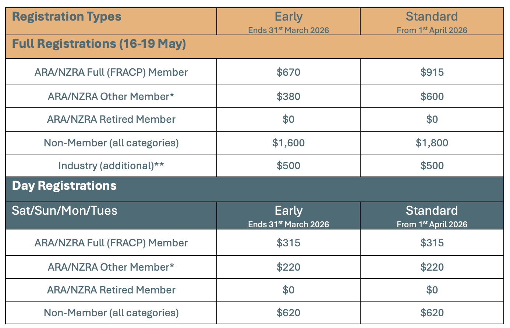Click the $1,800 standard non-member price

coord(432,143)
